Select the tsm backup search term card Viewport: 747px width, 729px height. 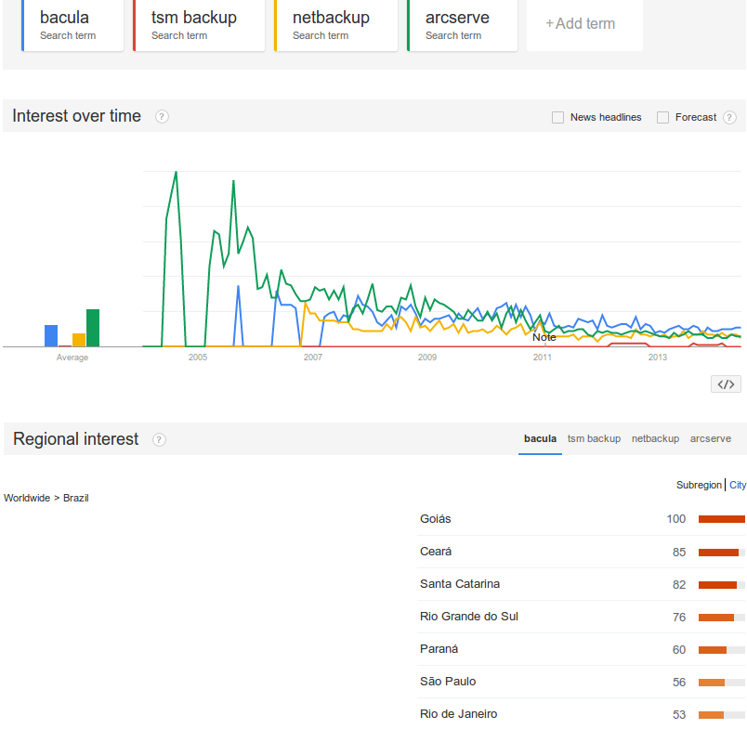coord(199,25)
